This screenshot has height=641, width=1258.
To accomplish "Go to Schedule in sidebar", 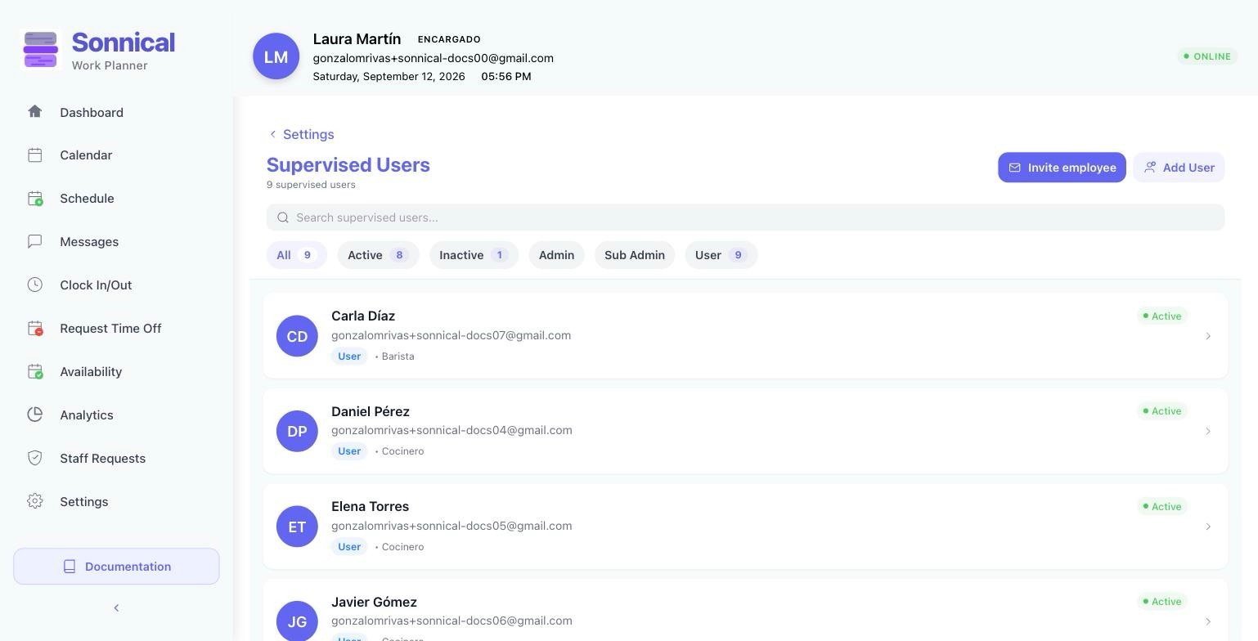I will [87, 198].
